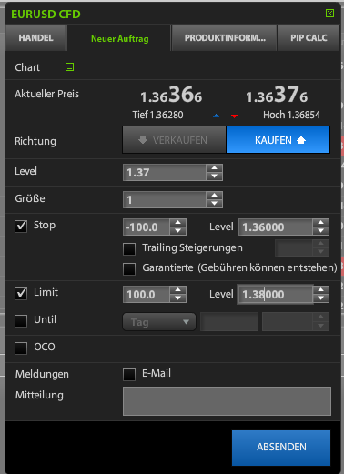Tick the OCO checkbox
344x474 pixels.
click(x=21, y=348)
